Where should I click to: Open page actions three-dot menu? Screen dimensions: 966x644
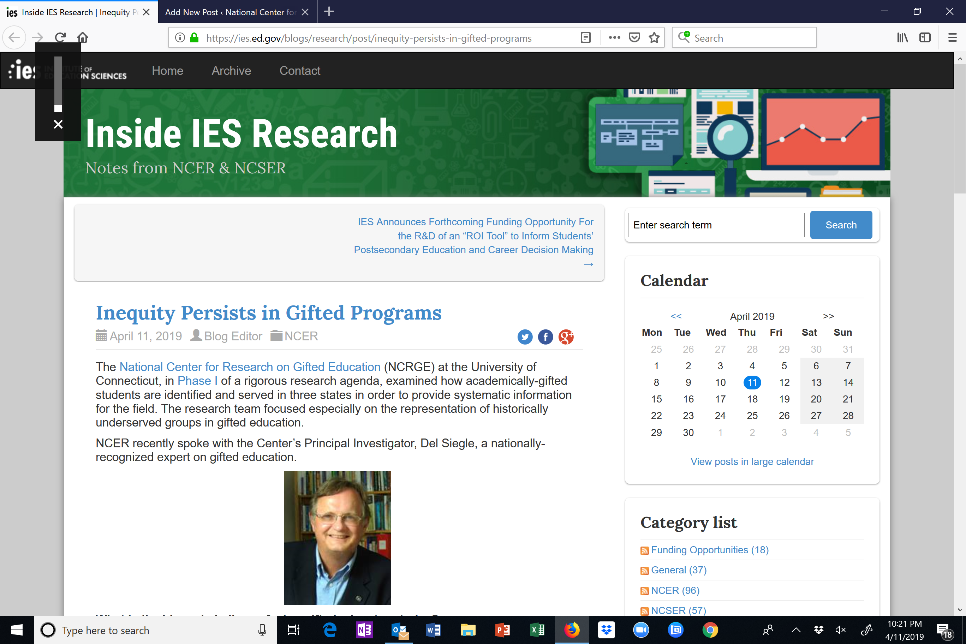[x=614, y=38]
